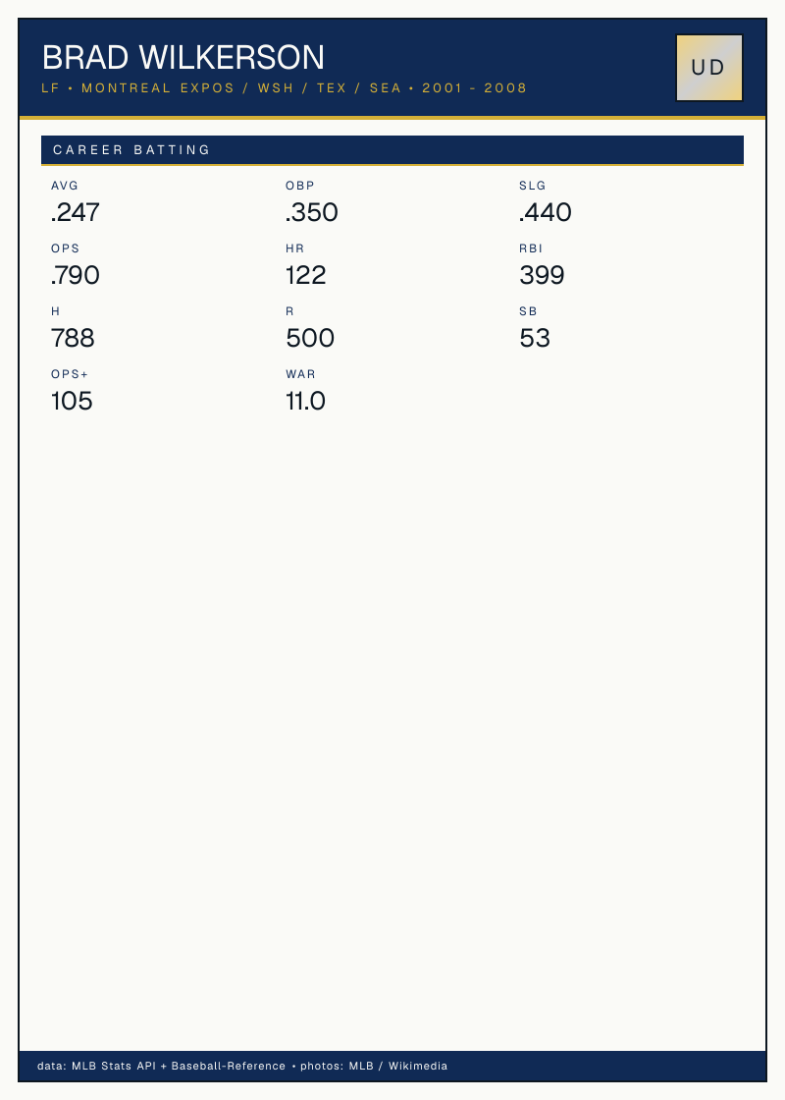The image size is (785, 1100).
Task: Select the WAR 11.0 stat
Action: click(305, 392)
